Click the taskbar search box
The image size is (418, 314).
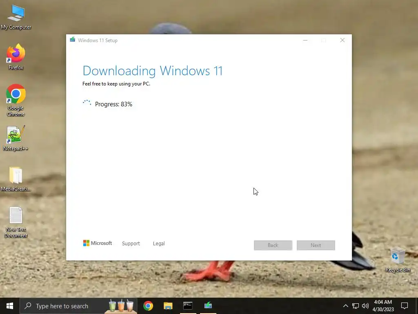point(78,306)
